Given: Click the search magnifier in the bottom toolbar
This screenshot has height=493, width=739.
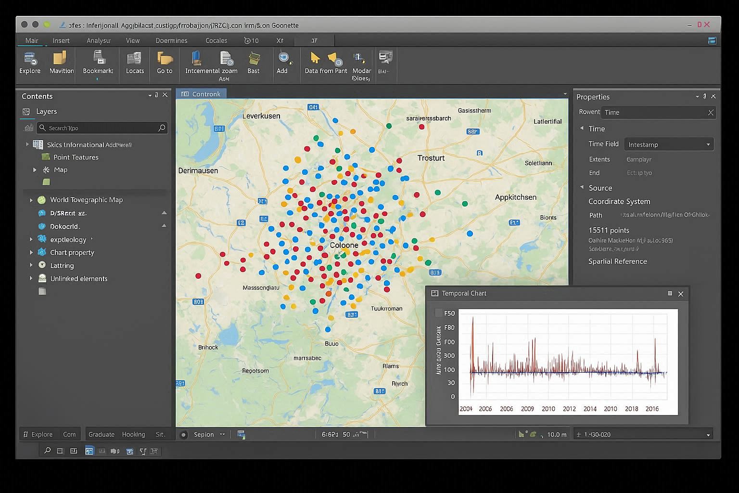Looking at the screenshot, I should click(x=47, y=451).
